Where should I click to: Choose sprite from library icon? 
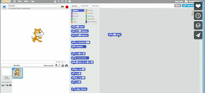(x=56, y=65)
